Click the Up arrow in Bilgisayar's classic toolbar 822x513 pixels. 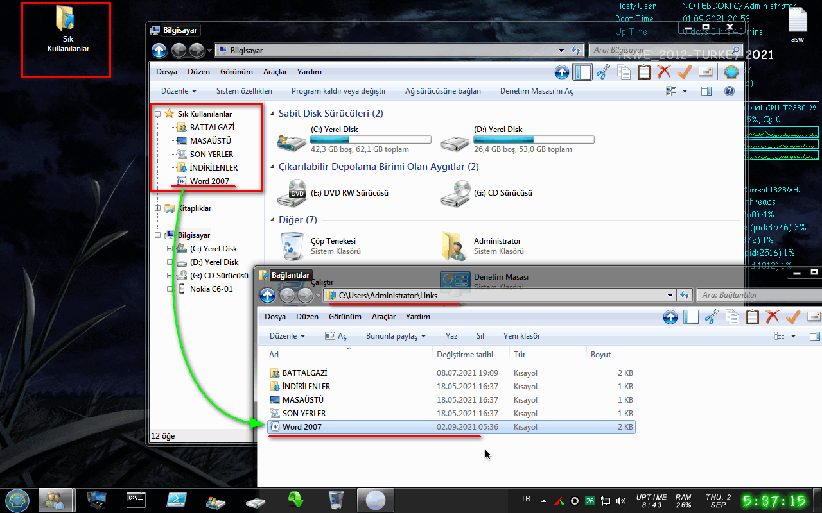[x=562, y=72]
